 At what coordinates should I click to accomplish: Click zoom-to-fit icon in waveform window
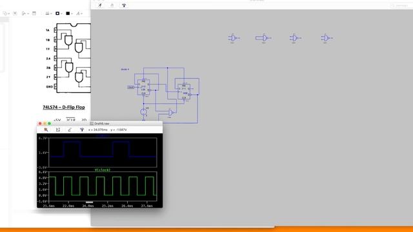(58, 130)
